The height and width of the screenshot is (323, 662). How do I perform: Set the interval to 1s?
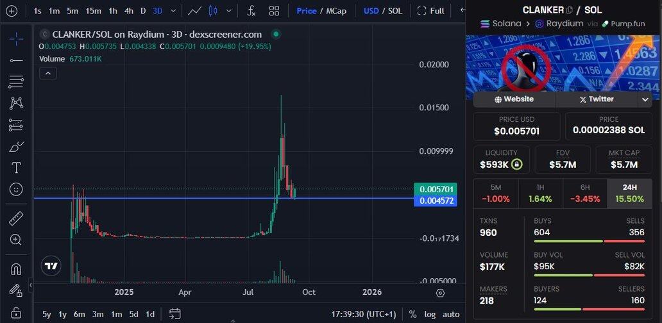point(37,10)
